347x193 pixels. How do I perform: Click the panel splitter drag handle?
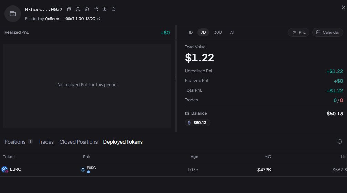176,78
